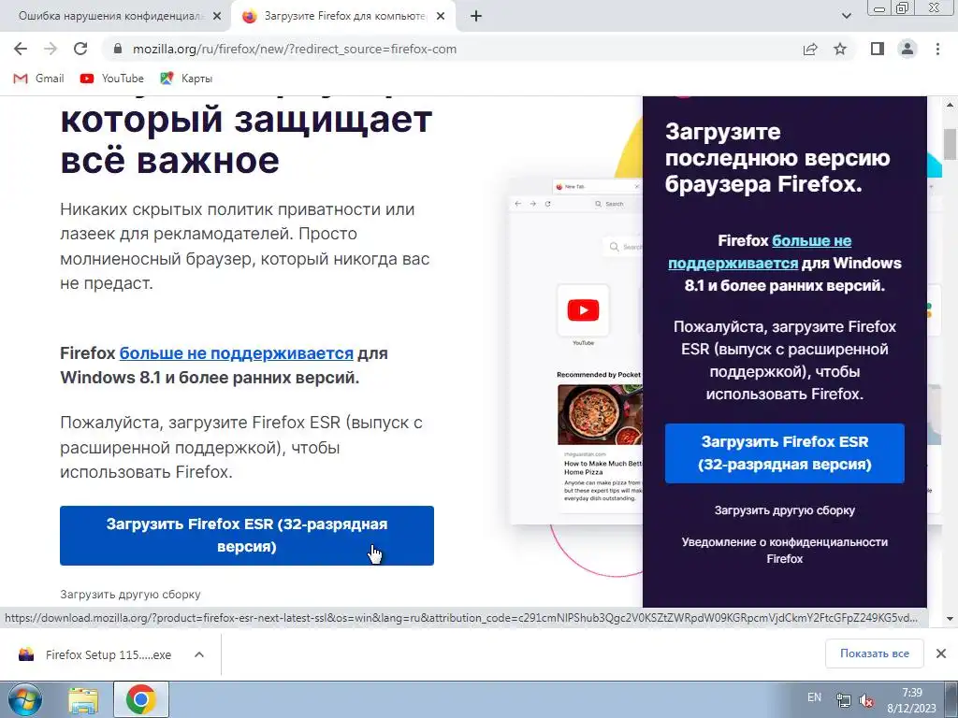Reload the current page
This screenshot has width=958, height=718.
80,49
